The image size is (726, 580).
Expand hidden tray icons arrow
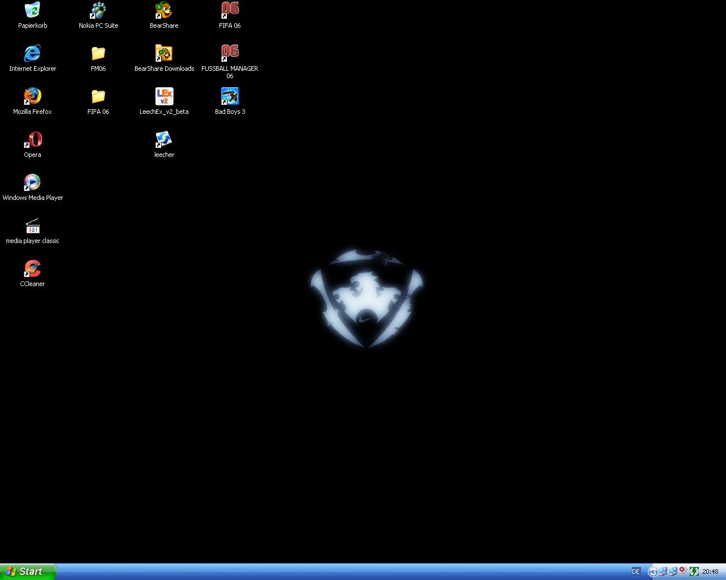(x=652, y=572)
